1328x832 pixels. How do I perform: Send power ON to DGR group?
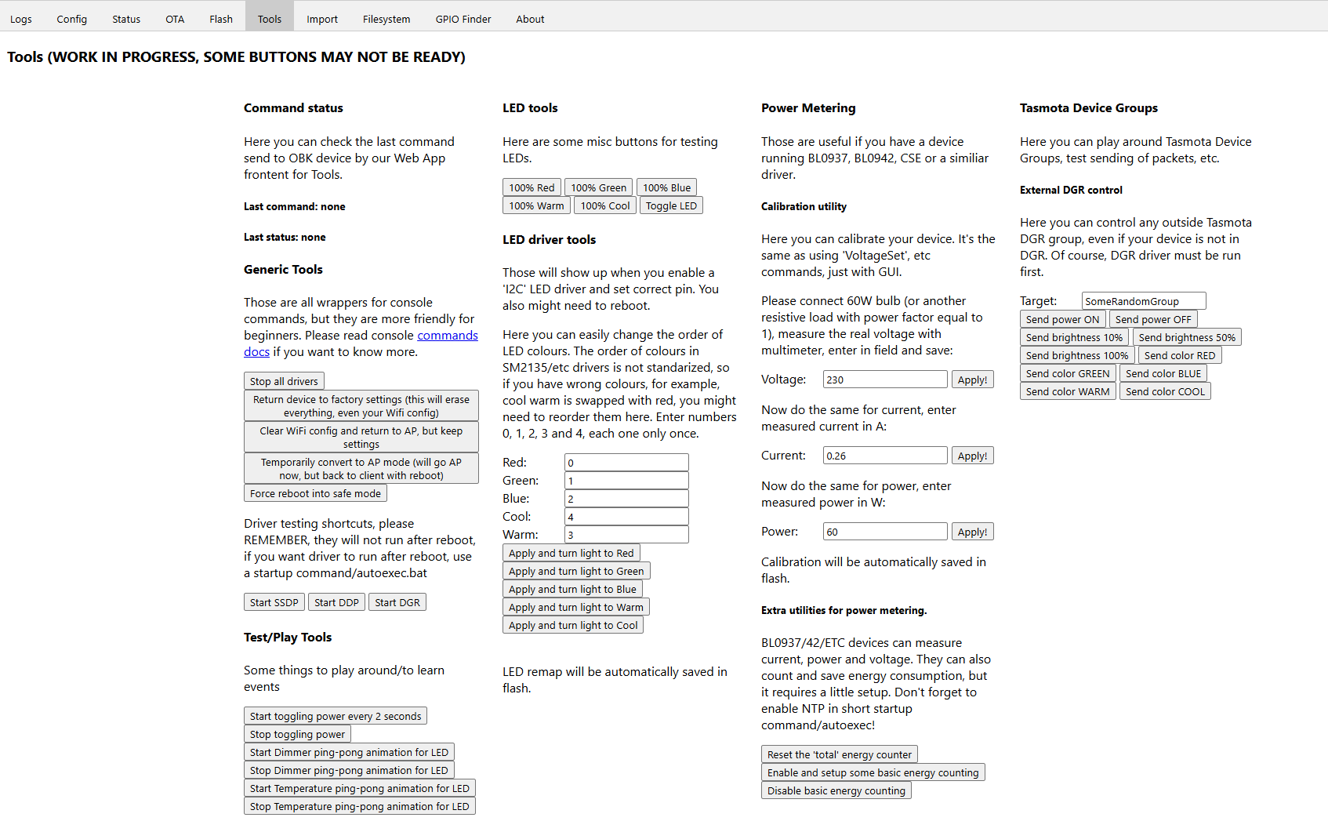1063,319
